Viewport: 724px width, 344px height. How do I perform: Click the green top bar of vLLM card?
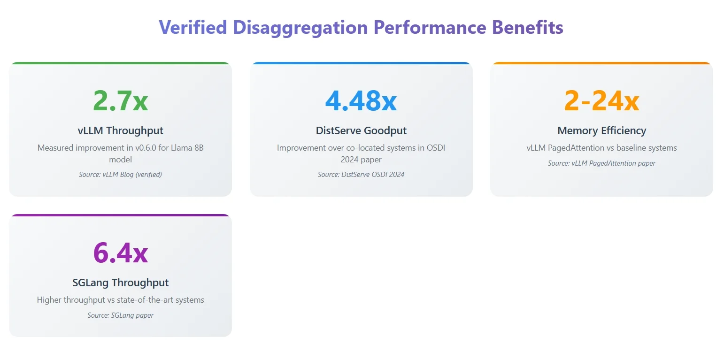tap(121, 63)
